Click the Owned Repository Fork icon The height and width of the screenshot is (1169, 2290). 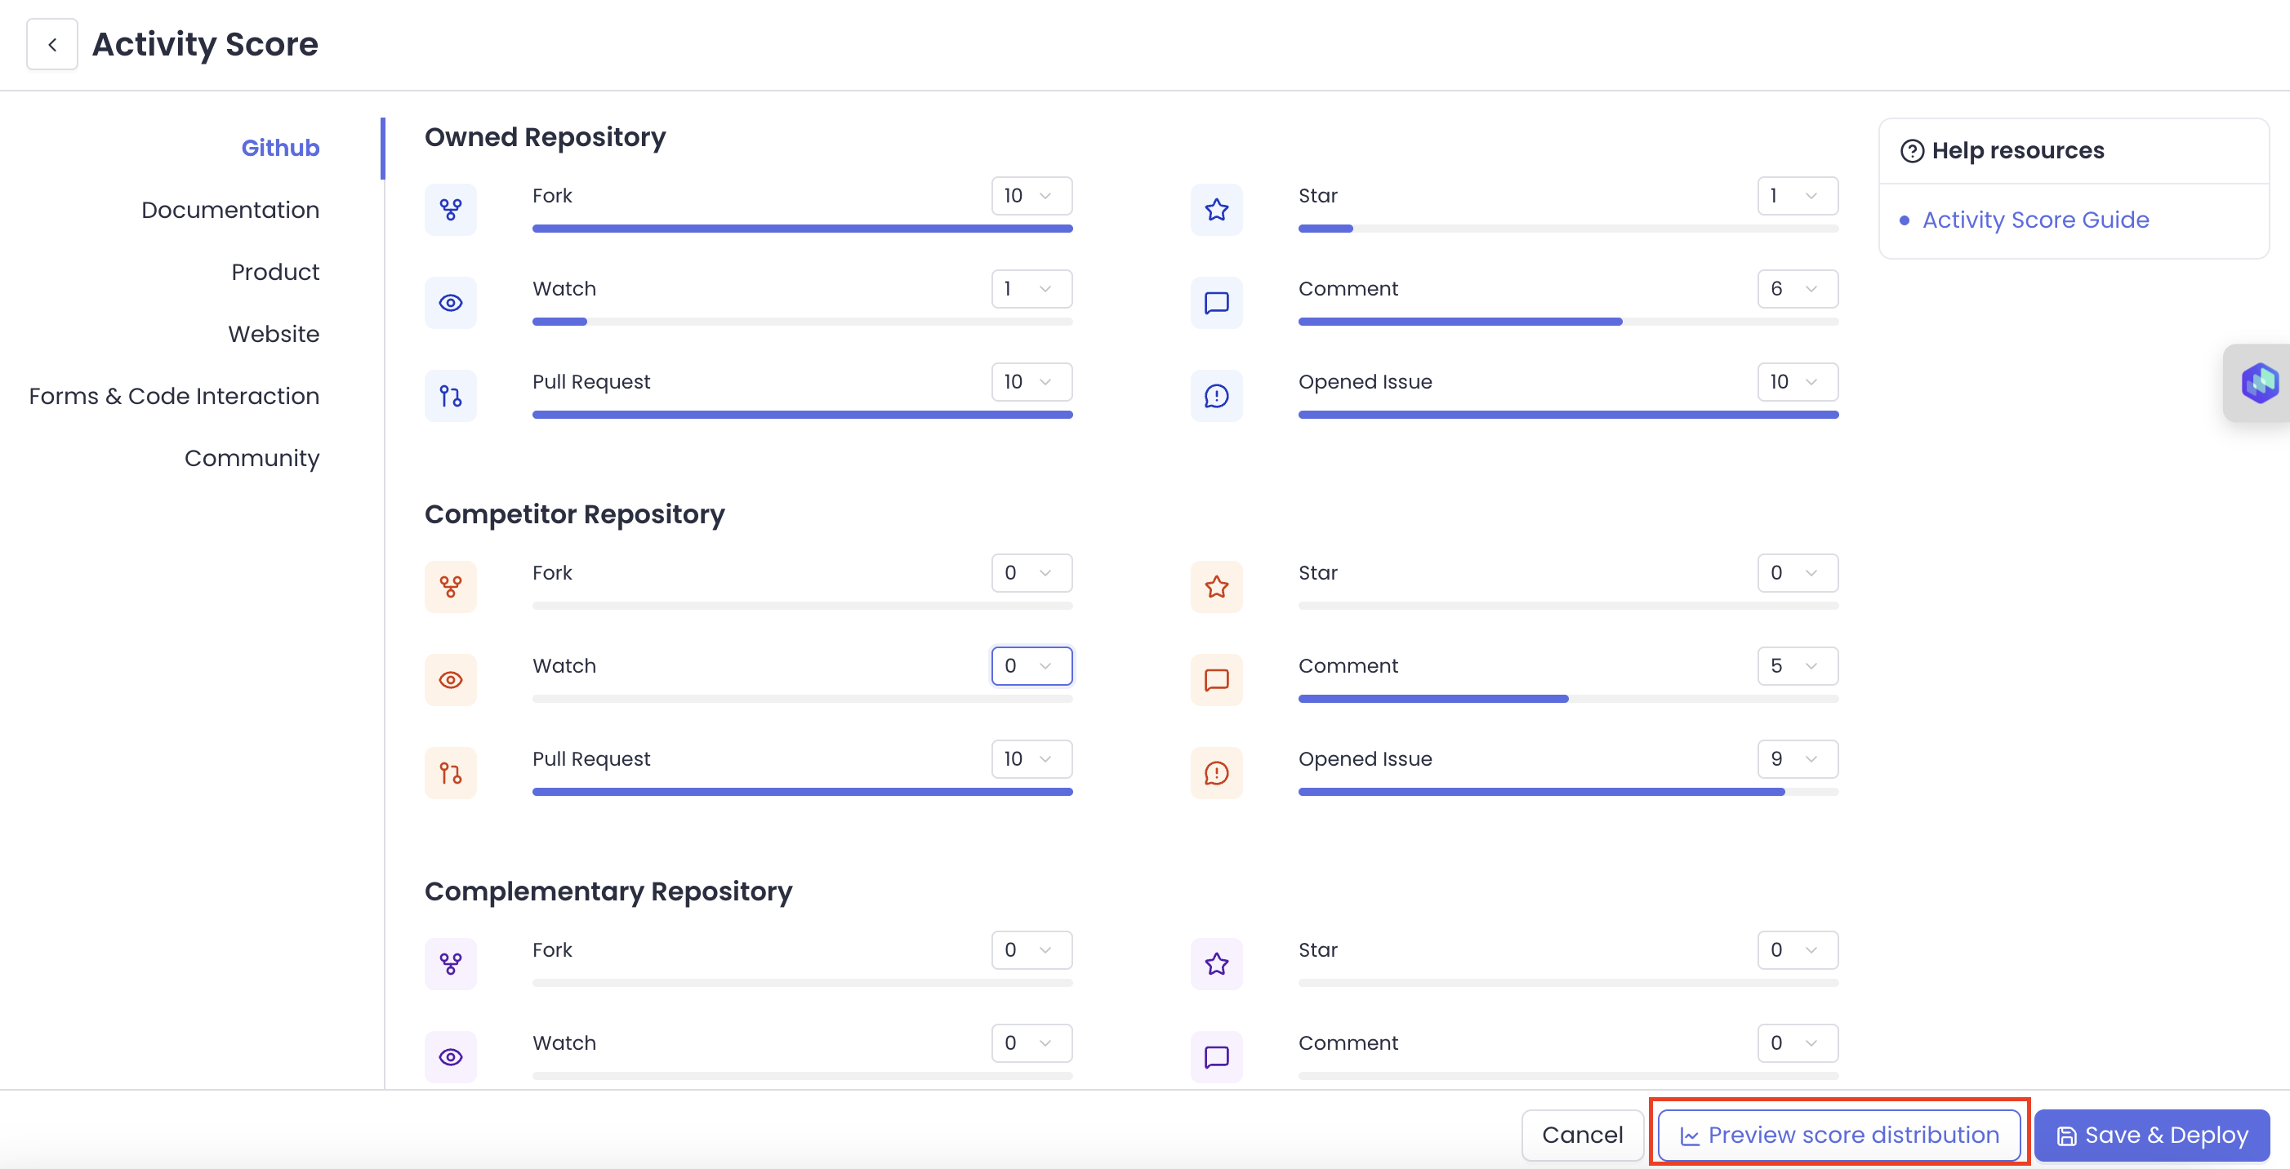click(x=451, y=210)
